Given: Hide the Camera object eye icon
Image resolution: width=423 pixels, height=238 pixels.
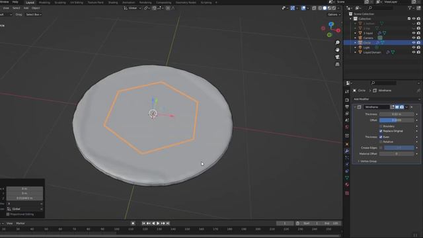Looking at the screenshot, I should click(414, 38).
